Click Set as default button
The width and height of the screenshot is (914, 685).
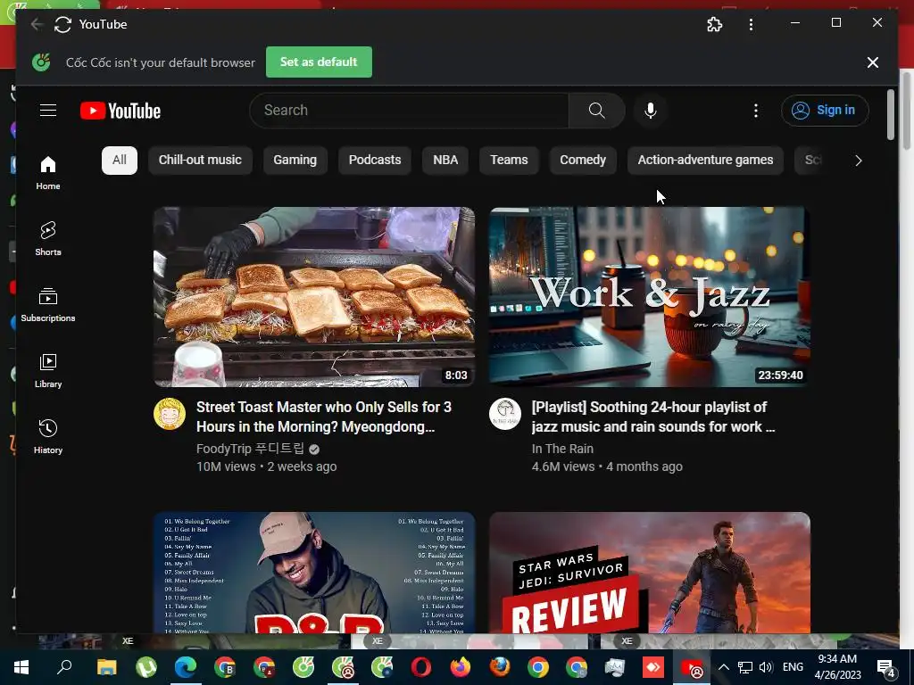click(319, 62)
